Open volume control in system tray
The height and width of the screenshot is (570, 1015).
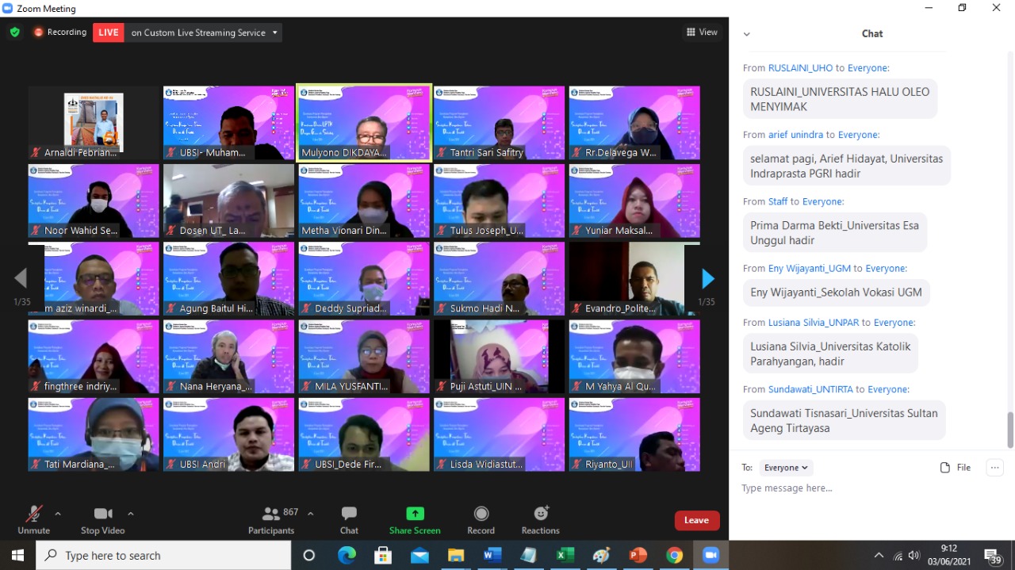coord(914,556)
